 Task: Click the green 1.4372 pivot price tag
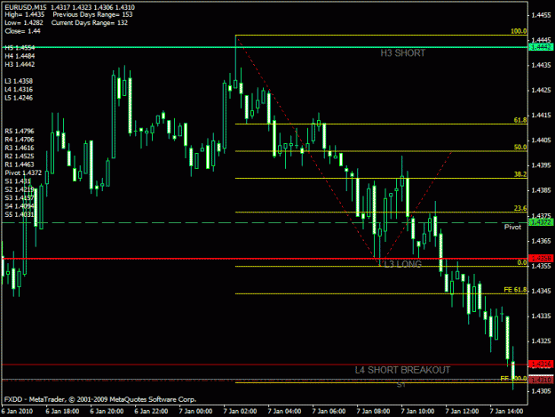click(x=541, y=222)
